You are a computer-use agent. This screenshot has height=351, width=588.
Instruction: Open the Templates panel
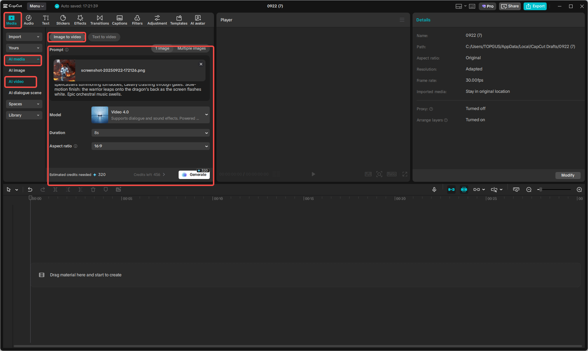179,20
